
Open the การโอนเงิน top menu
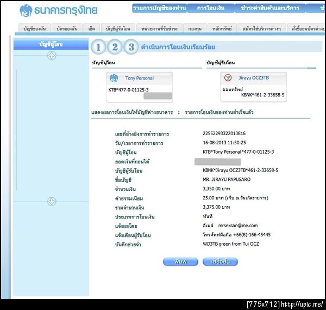(211, 8)
